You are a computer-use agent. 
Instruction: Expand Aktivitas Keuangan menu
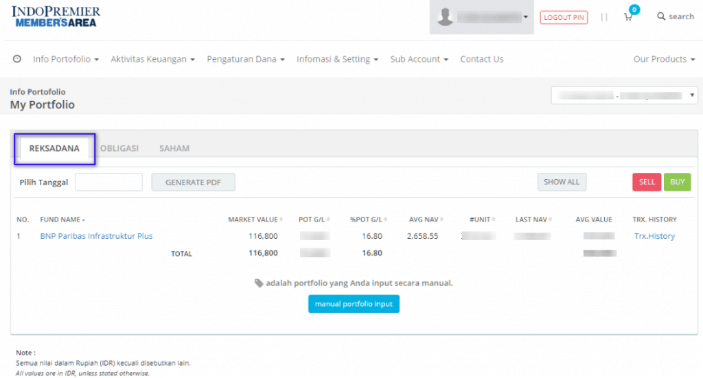(152, 59)
